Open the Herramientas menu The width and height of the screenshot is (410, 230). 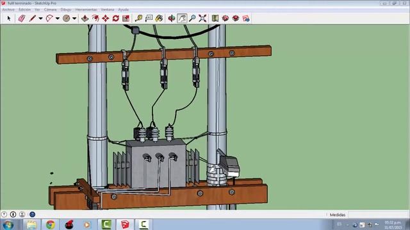coord(86,10)
